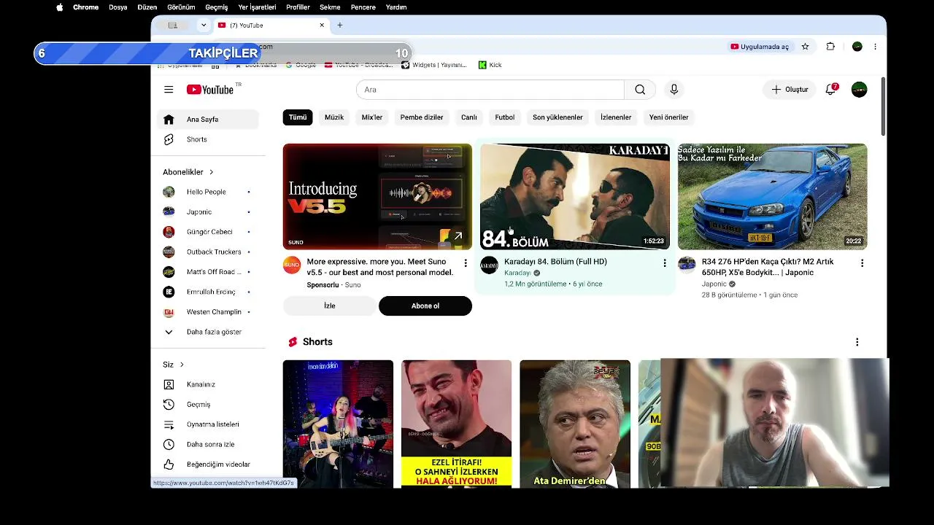The image size is (934, 525).
Task: Open the Geçmiş menu in menu bar
Action: click(217, 7)
